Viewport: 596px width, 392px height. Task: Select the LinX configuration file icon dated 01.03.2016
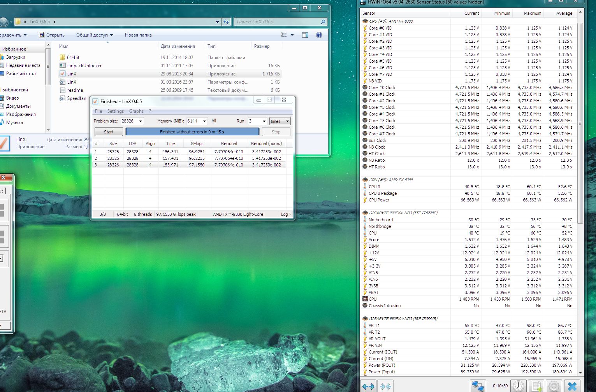click(62, 82)
